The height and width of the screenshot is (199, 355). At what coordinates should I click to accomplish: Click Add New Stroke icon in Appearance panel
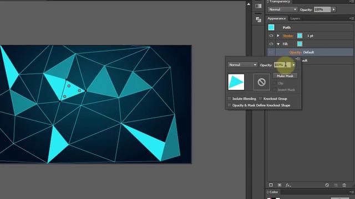tap(271, 185)
